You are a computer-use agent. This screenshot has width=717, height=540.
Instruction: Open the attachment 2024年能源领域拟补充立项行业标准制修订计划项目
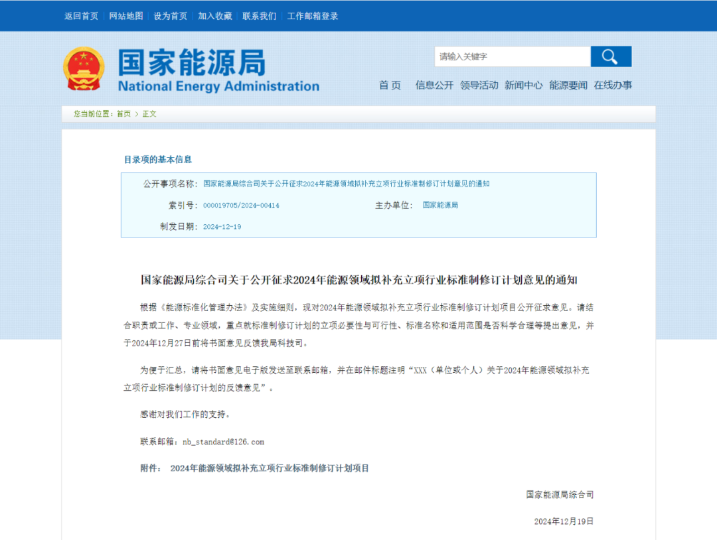270,468
